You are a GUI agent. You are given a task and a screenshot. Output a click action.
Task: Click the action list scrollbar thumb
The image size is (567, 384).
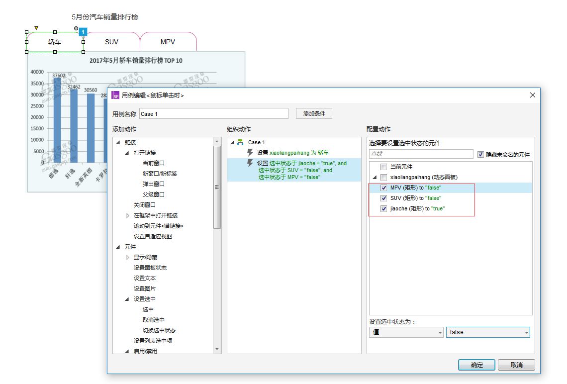pyautogui.click(x=217, y=188)
